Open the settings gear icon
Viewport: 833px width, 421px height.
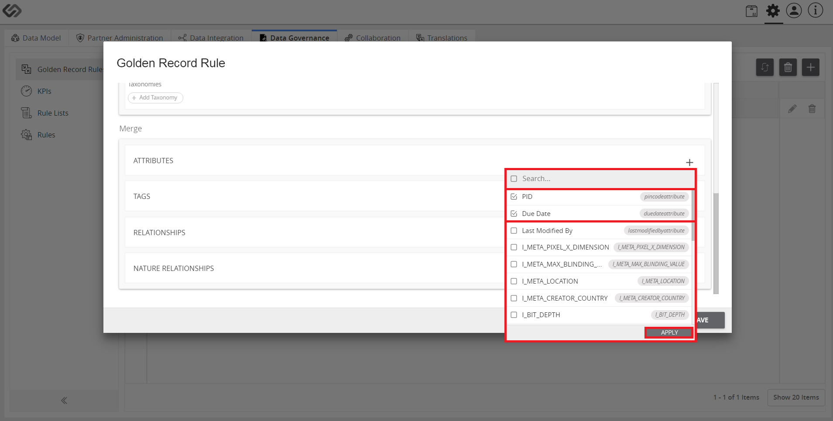[x=773, y=10]
